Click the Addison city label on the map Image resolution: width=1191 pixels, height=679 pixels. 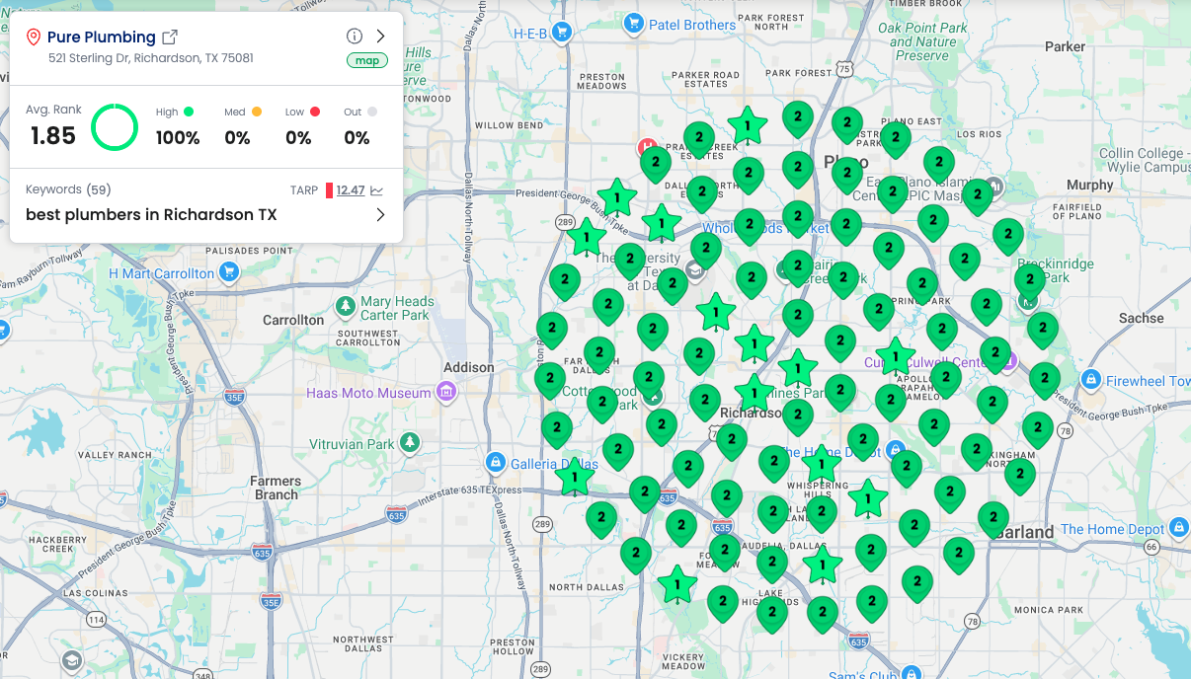click(x=469, y=367)
